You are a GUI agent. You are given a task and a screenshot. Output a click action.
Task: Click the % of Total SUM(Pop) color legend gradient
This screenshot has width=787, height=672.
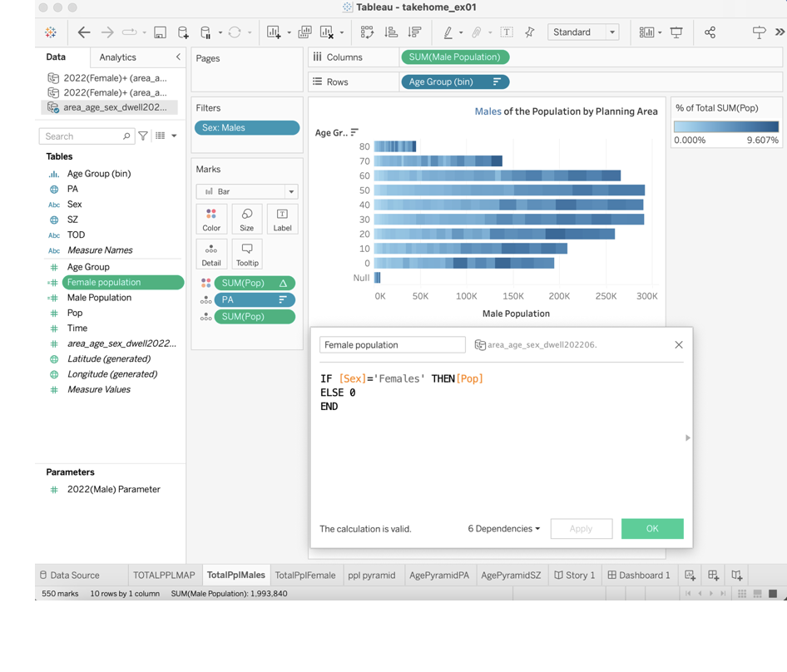point(725,126)
